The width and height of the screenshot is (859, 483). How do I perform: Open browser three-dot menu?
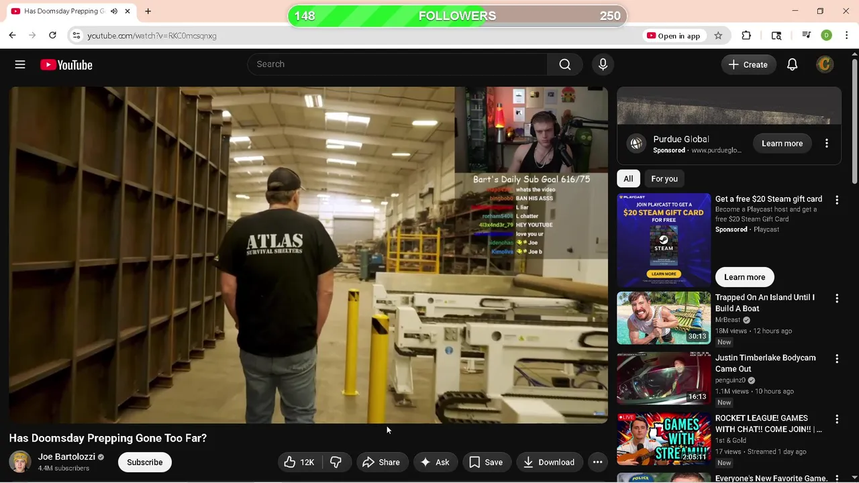coord(846,36)
